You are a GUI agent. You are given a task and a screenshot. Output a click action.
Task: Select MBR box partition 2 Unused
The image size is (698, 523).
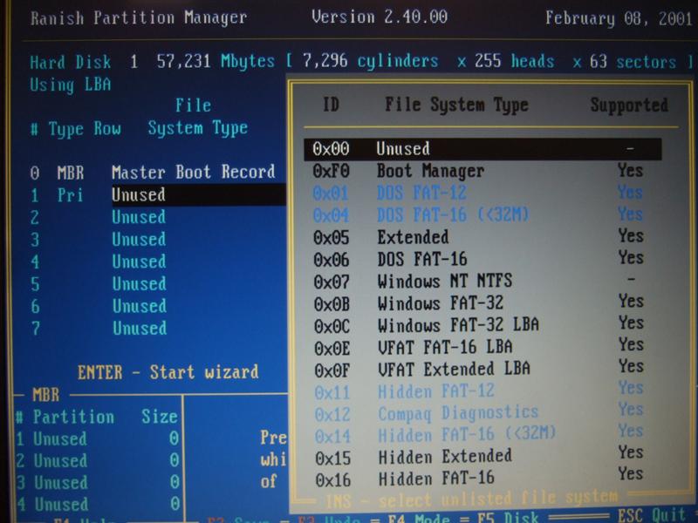coord(98,461)
